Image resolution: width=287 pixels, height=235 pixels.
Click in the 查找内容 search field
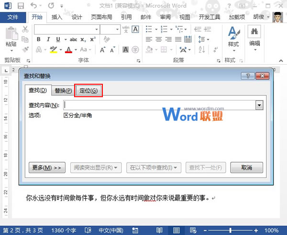[159, 105]
